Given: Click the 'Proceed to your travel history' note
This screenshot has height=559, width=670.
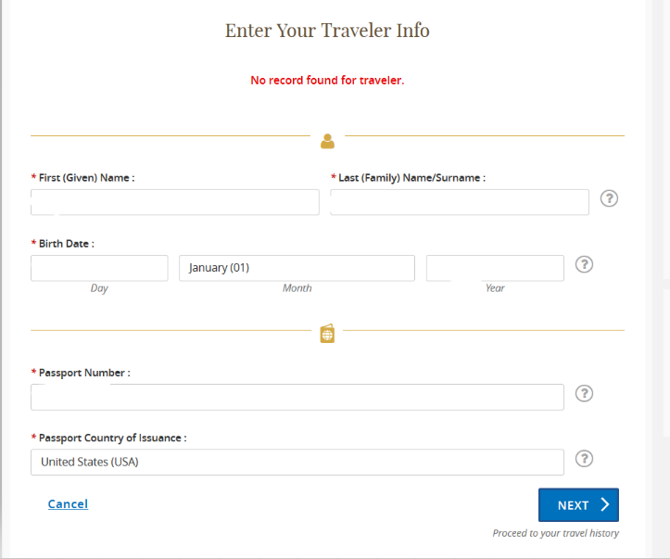Looking at the screenshot, I should point(555,533).
